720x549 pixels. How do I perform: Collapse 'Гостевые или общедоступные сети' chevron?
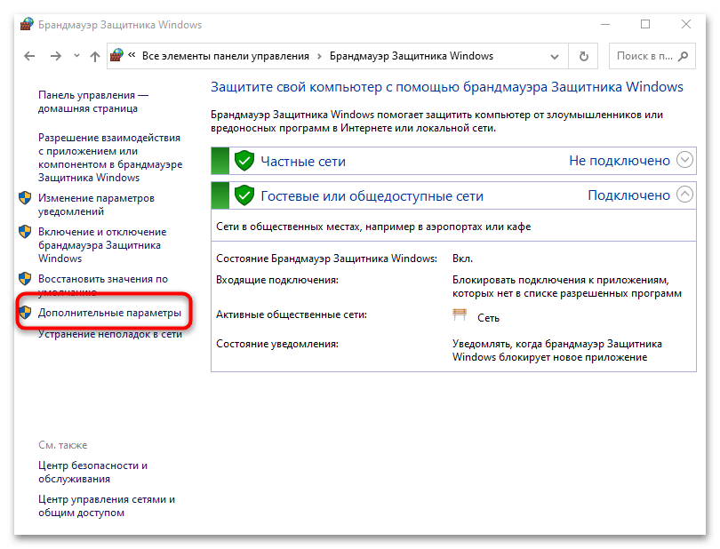(684, 195)
